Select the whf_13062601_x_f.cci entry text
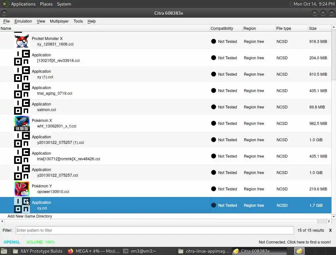Viewport: 336px width, 255px height. [x=57, y=126]
